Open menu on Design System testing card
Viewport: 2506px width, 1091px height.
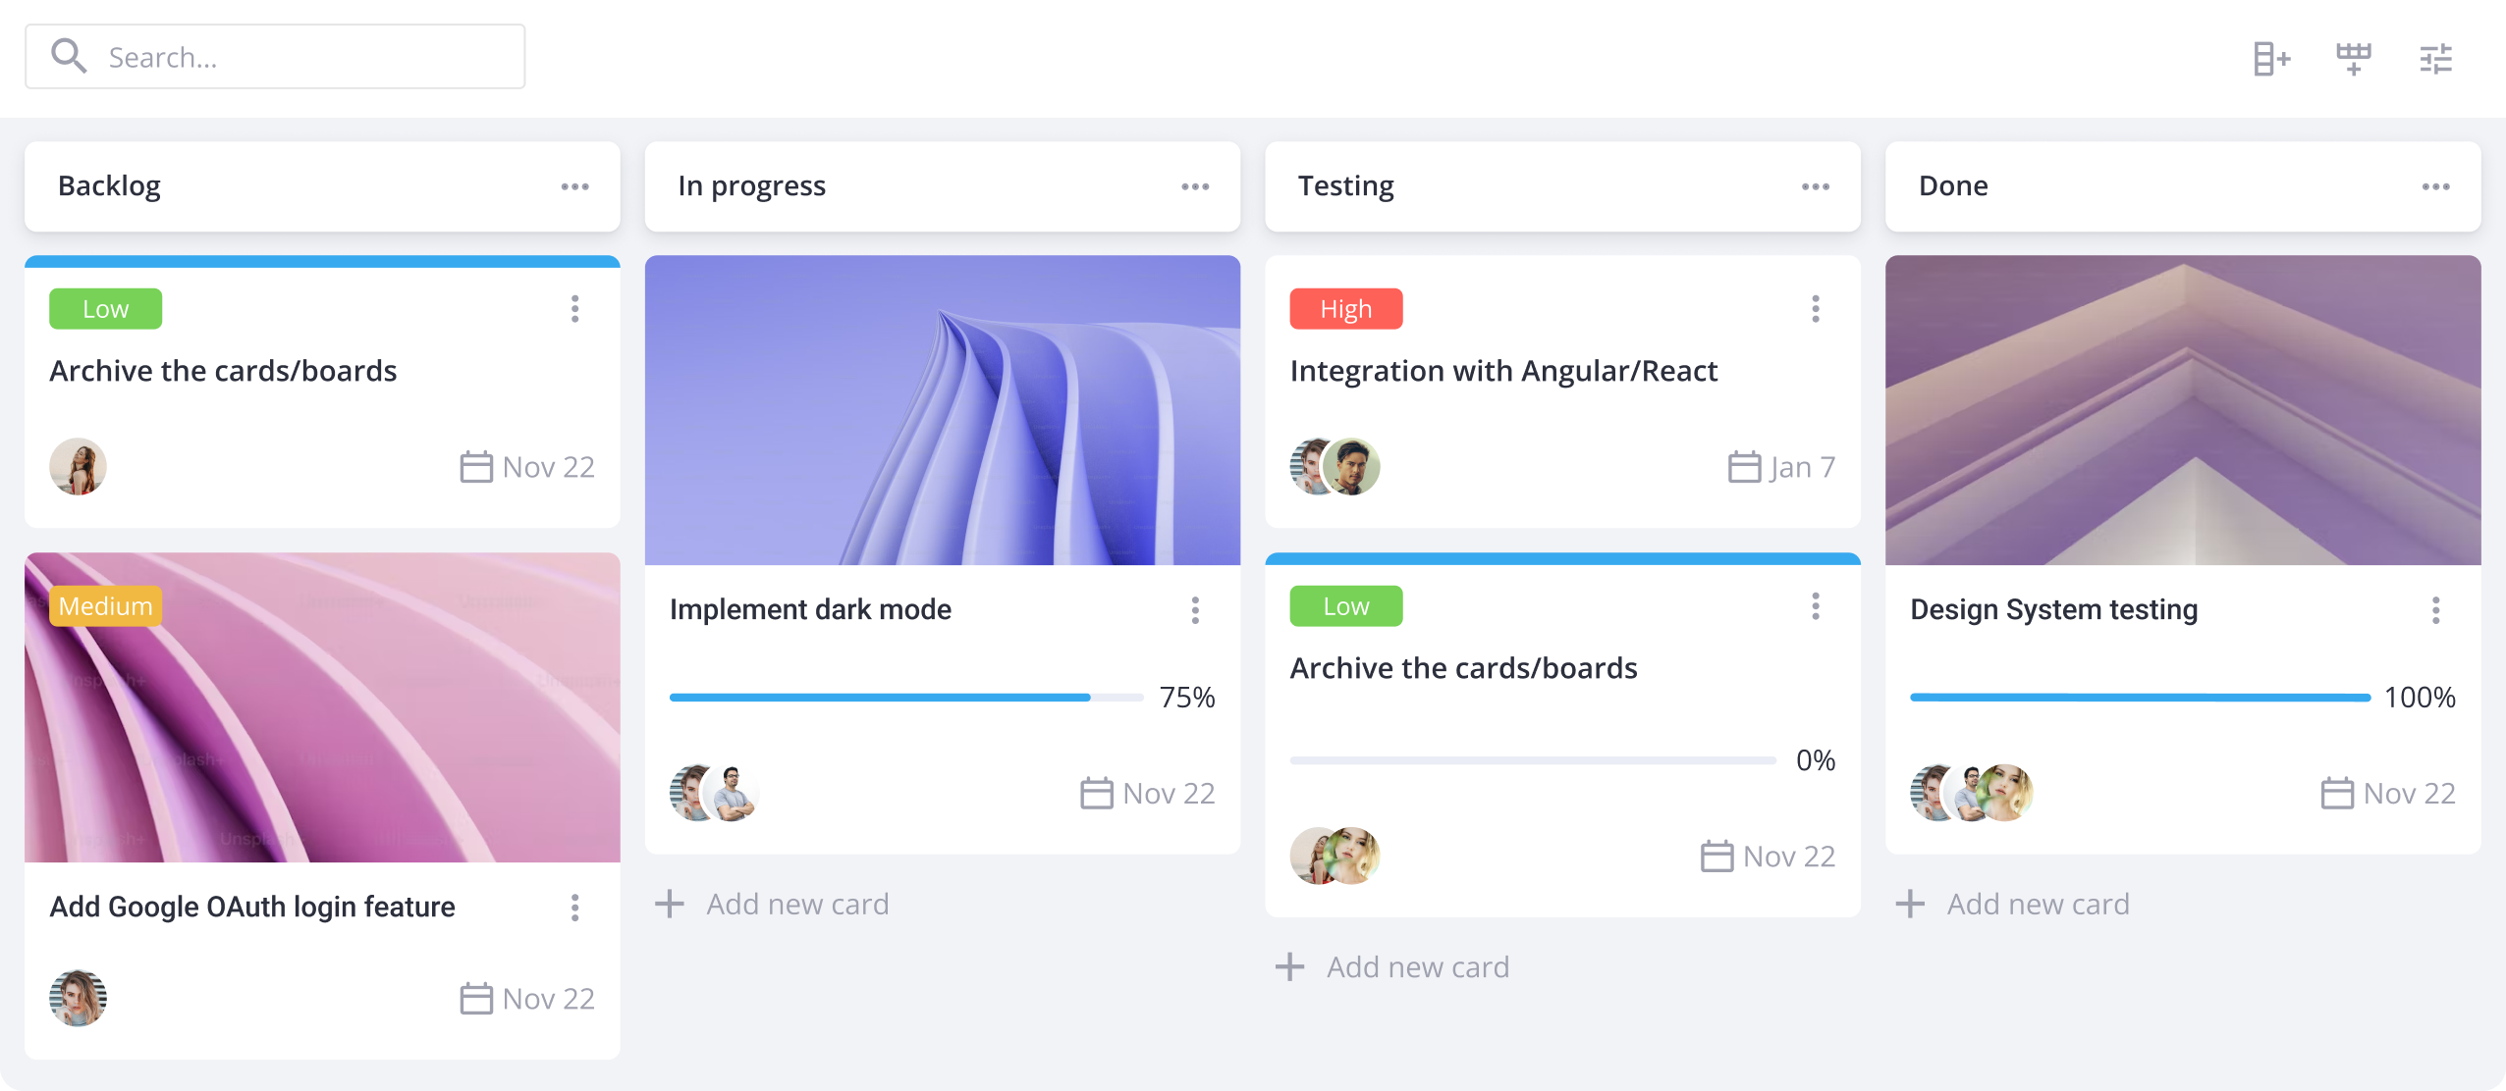2436,610
